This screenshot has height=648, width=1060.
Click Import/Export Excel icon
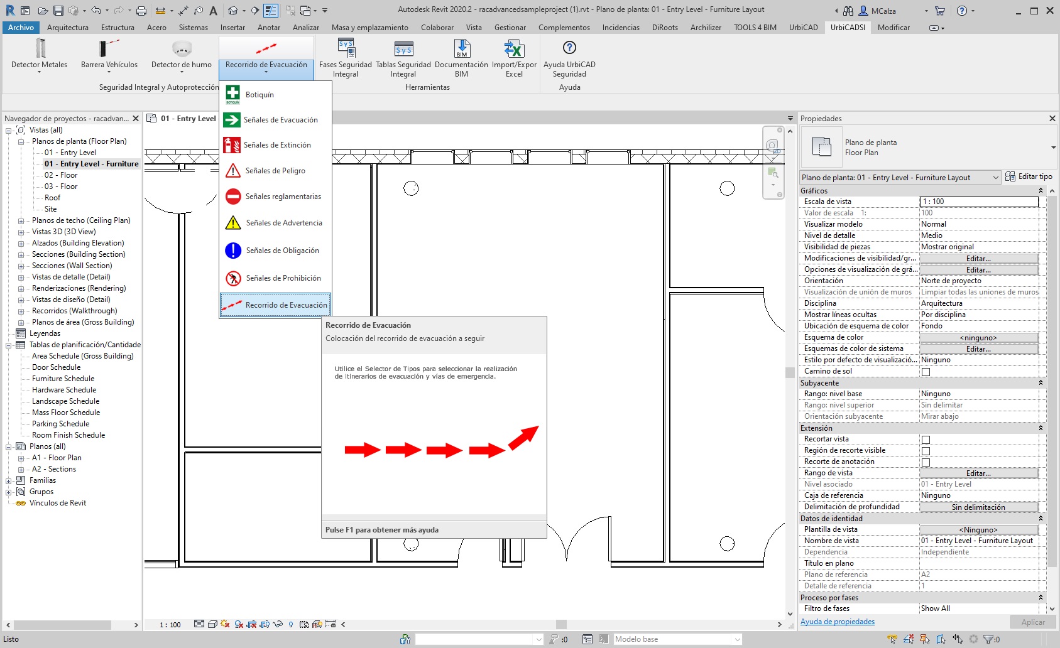[514, 49]
